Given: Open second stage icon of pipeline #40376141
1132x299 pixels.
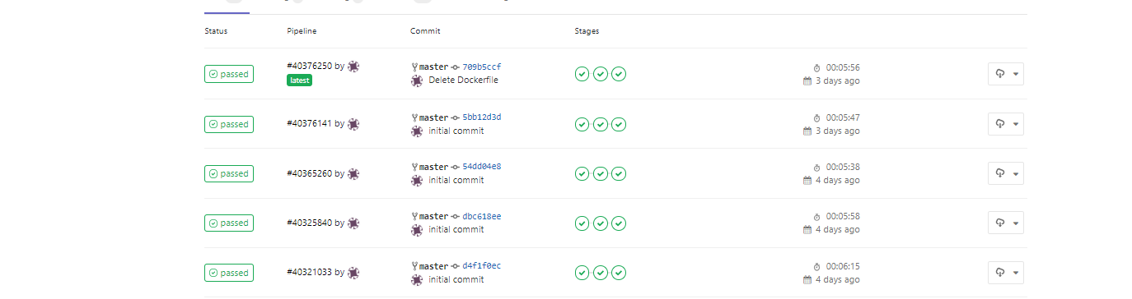Looking at the screenshot, I should point(601,124).
